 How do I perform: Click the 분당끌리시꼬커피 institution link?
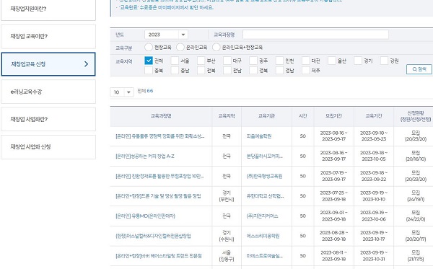[x=265, y=156]
